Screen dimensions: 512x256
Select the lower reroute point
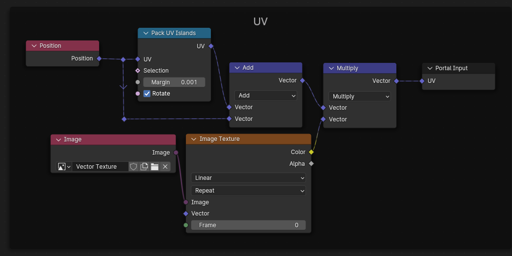coord(124,119)
